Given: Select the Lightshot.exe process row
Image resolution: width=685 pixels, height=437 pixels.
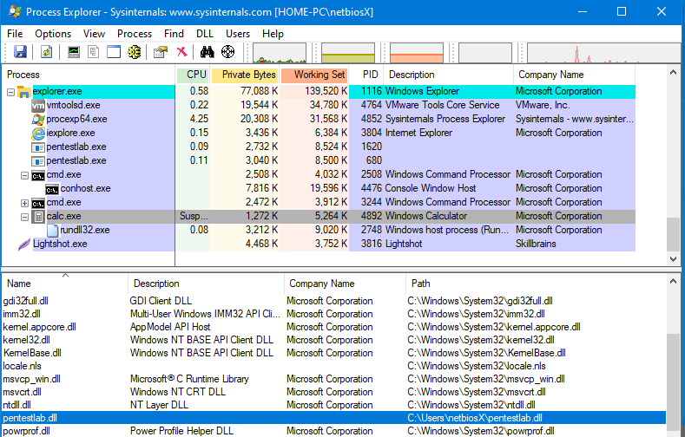Looking at the screenshot, I should coord(59,244).
